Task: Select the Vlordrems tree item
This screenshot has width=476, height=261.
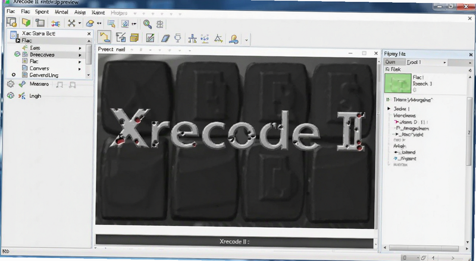Action: pos(405,115)
